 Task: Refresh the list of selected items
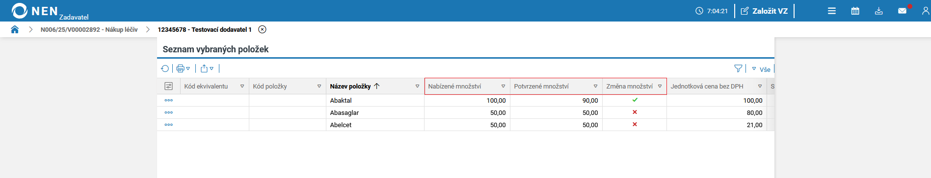point(165,69)
